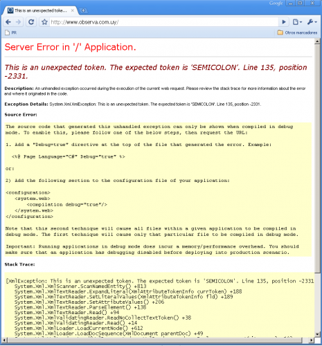Click the vertical scrollbar thumb
322x346 pixels.
pos(317,158)
